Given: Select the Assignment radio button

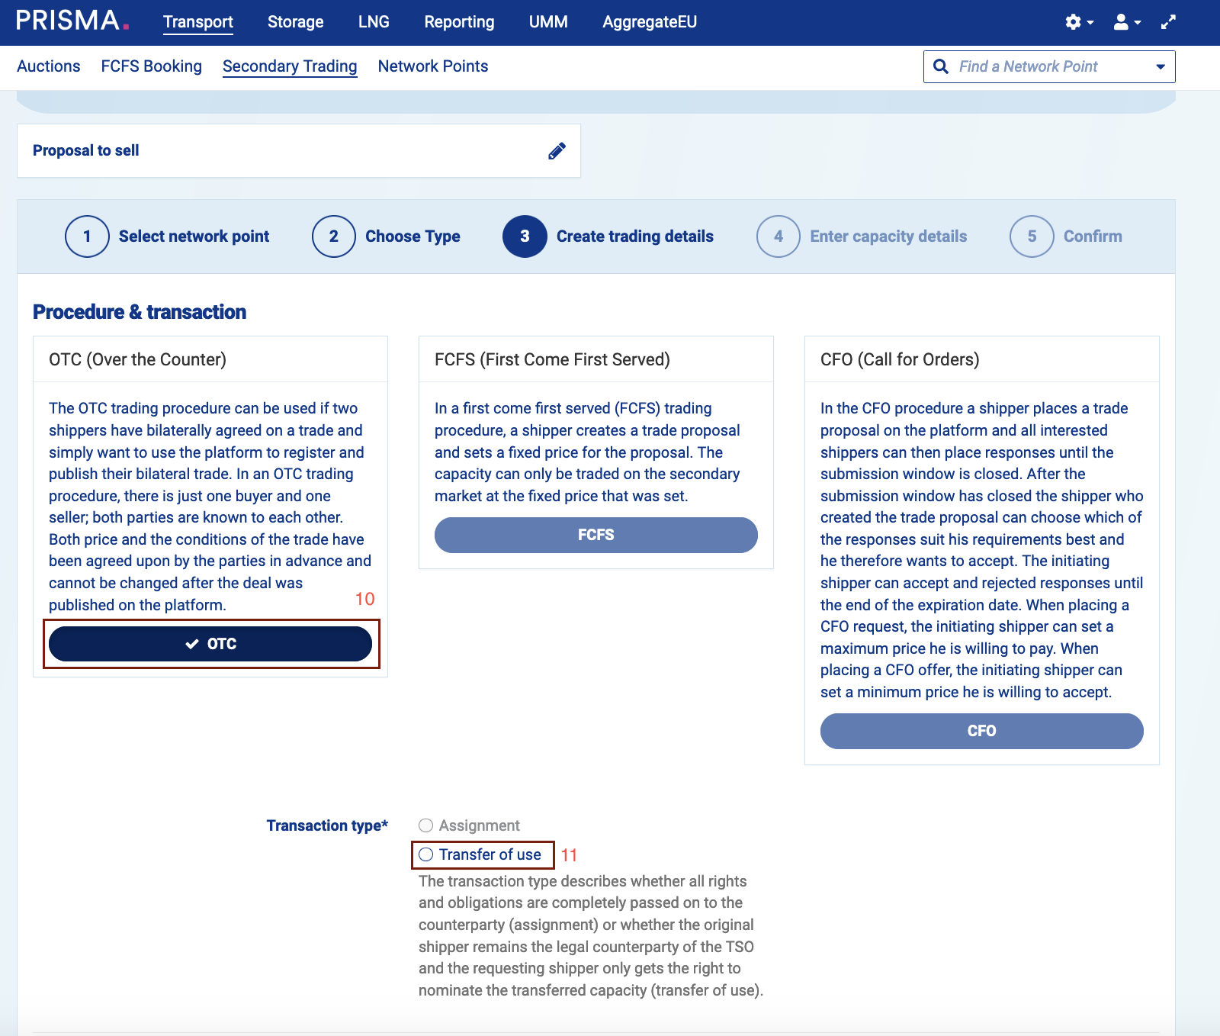Looking at the screenshot, I should (426, 825).
